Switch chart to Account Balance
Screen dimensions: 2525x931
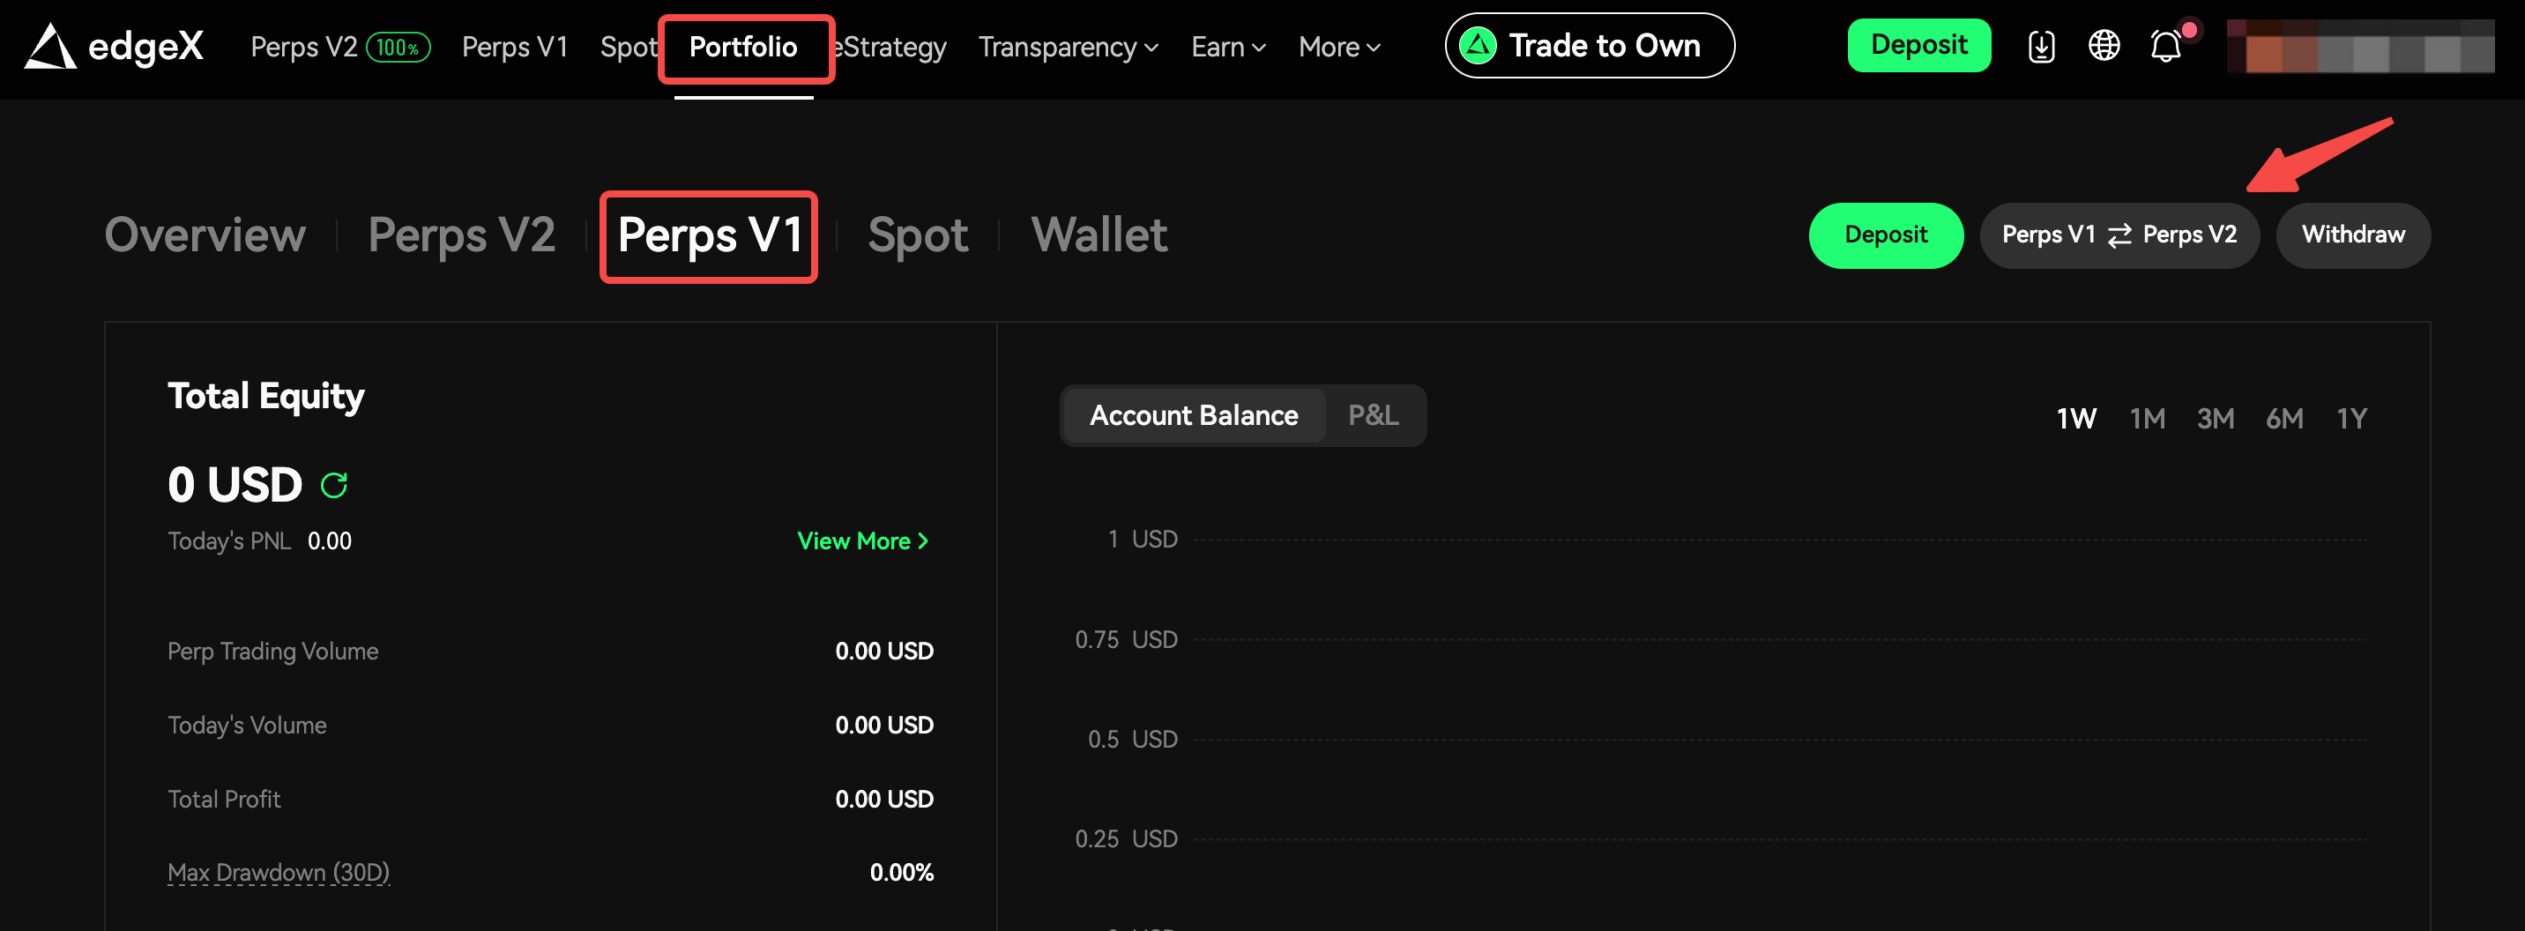point(1193,415)
